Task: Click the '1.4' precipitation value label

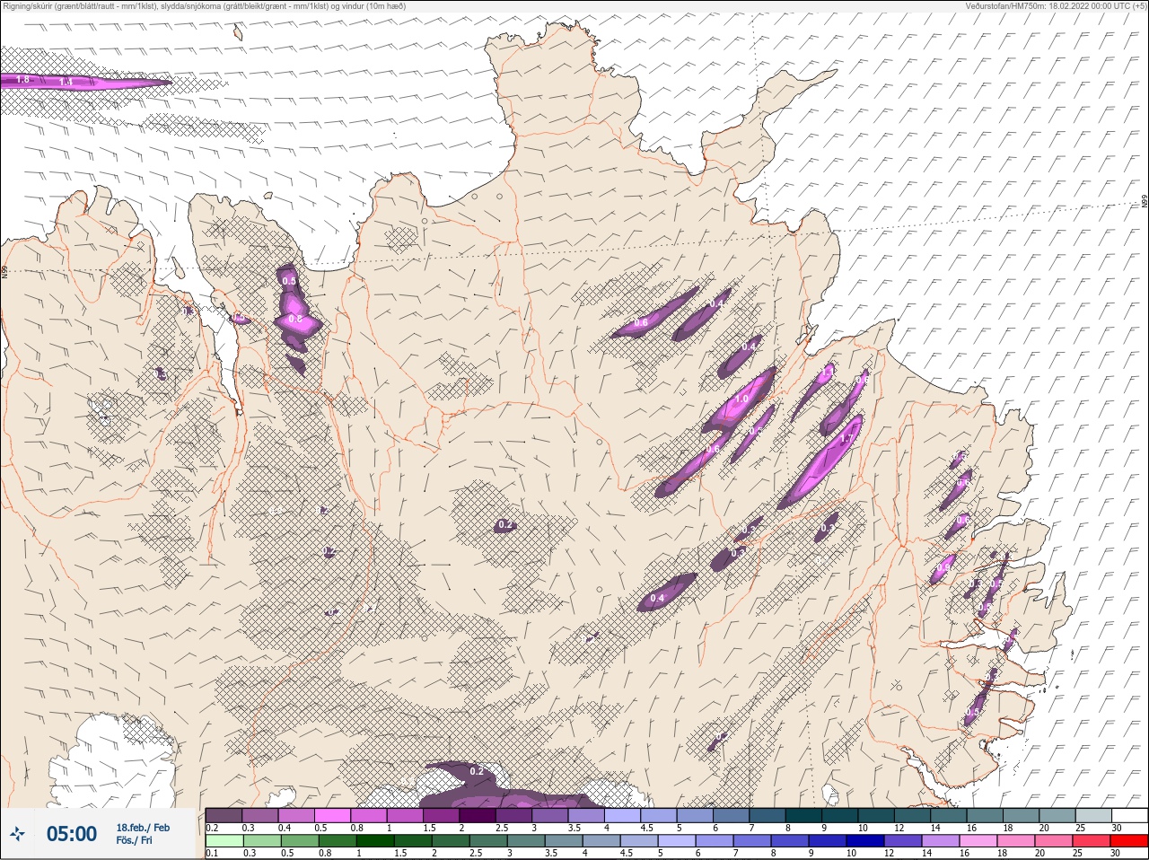Action: click(x=66, y=83)
